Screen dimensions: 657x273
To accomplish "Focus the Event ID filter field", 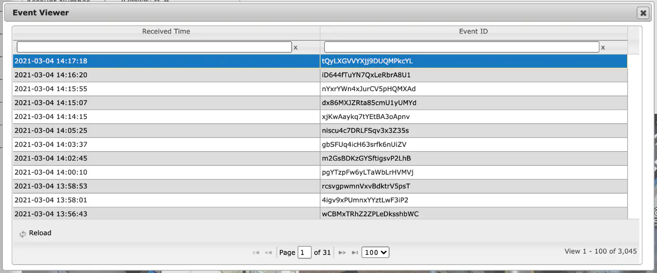I will 462,47.
